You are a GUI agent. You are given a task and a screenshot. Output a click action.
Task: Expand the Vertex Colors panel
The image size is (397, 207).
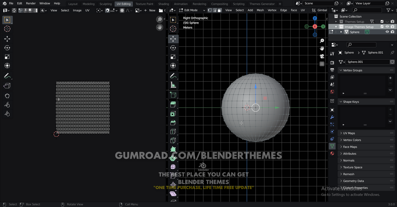pos(366,140)
